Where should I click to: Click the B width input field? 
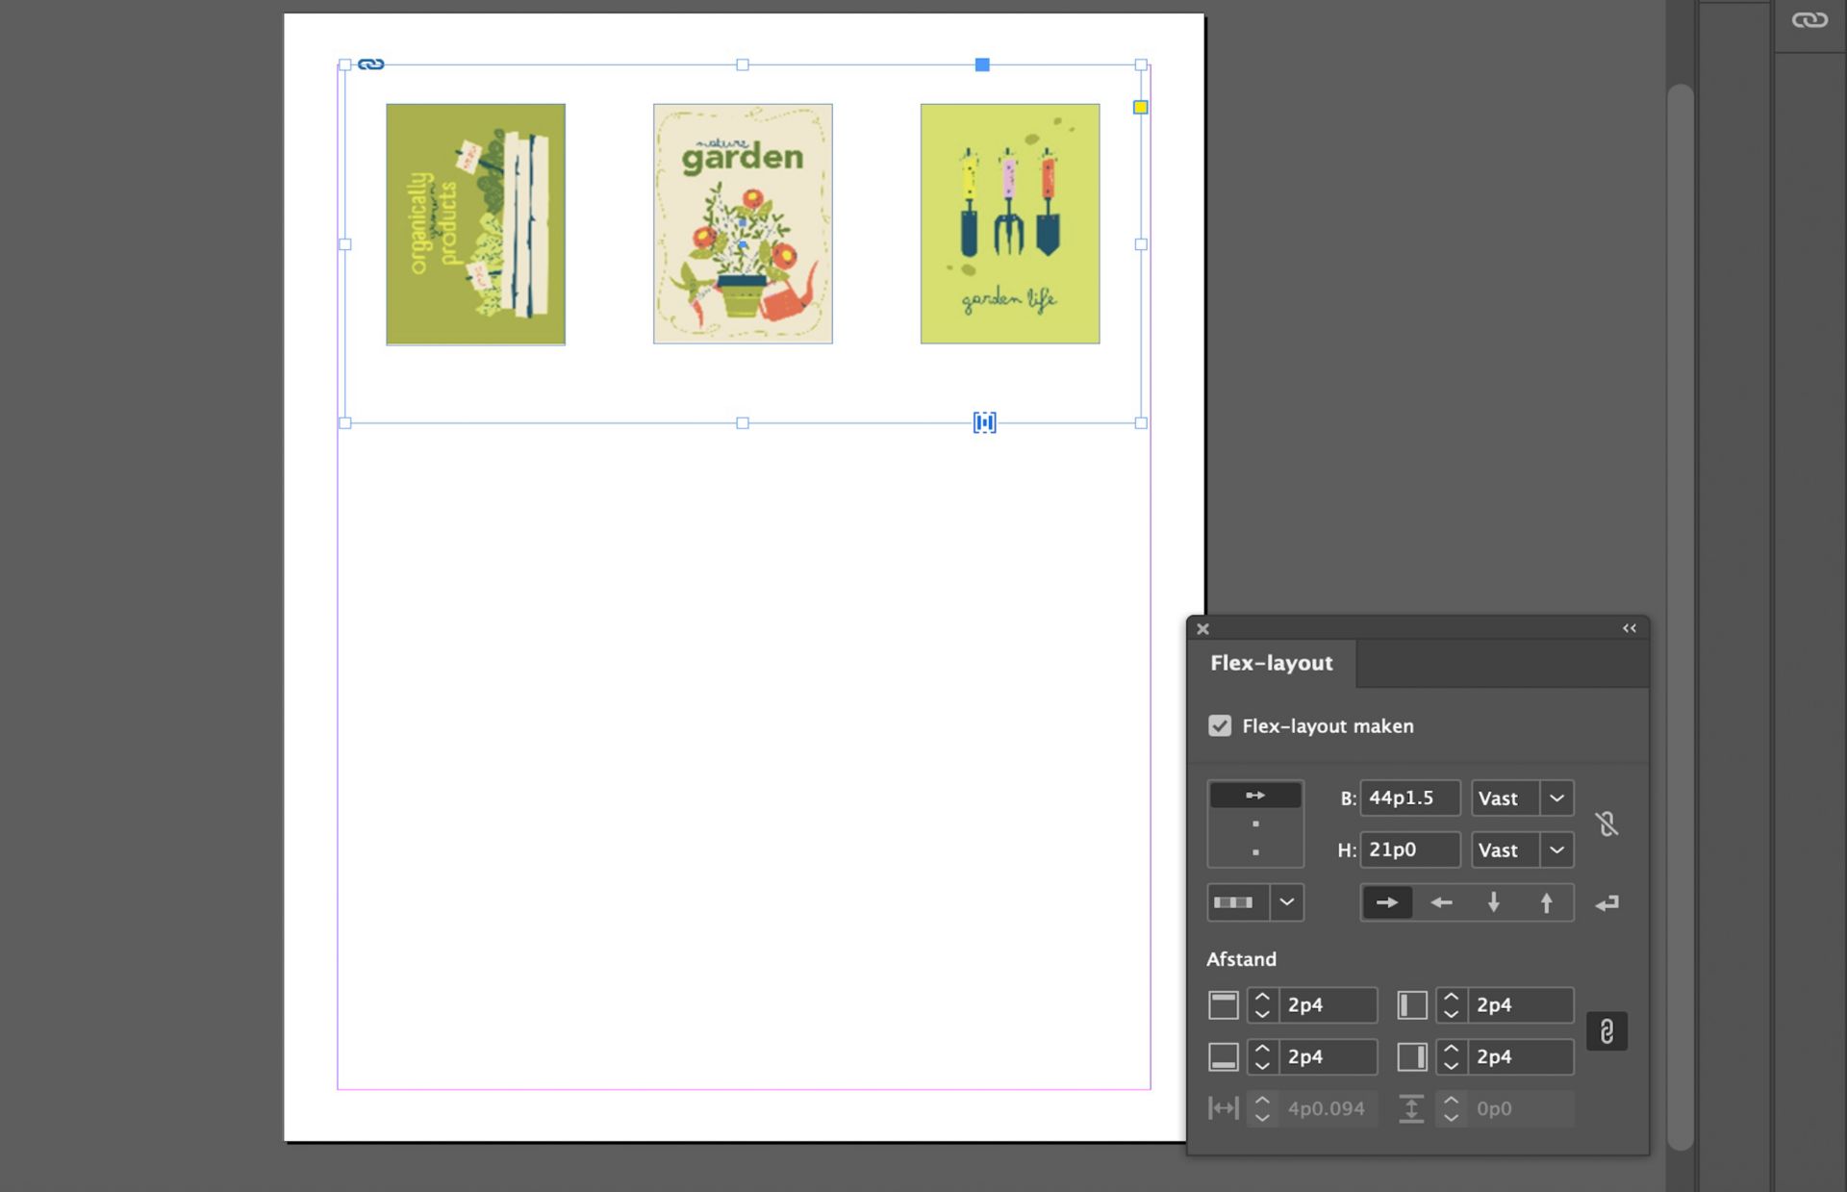[1408, 798]
